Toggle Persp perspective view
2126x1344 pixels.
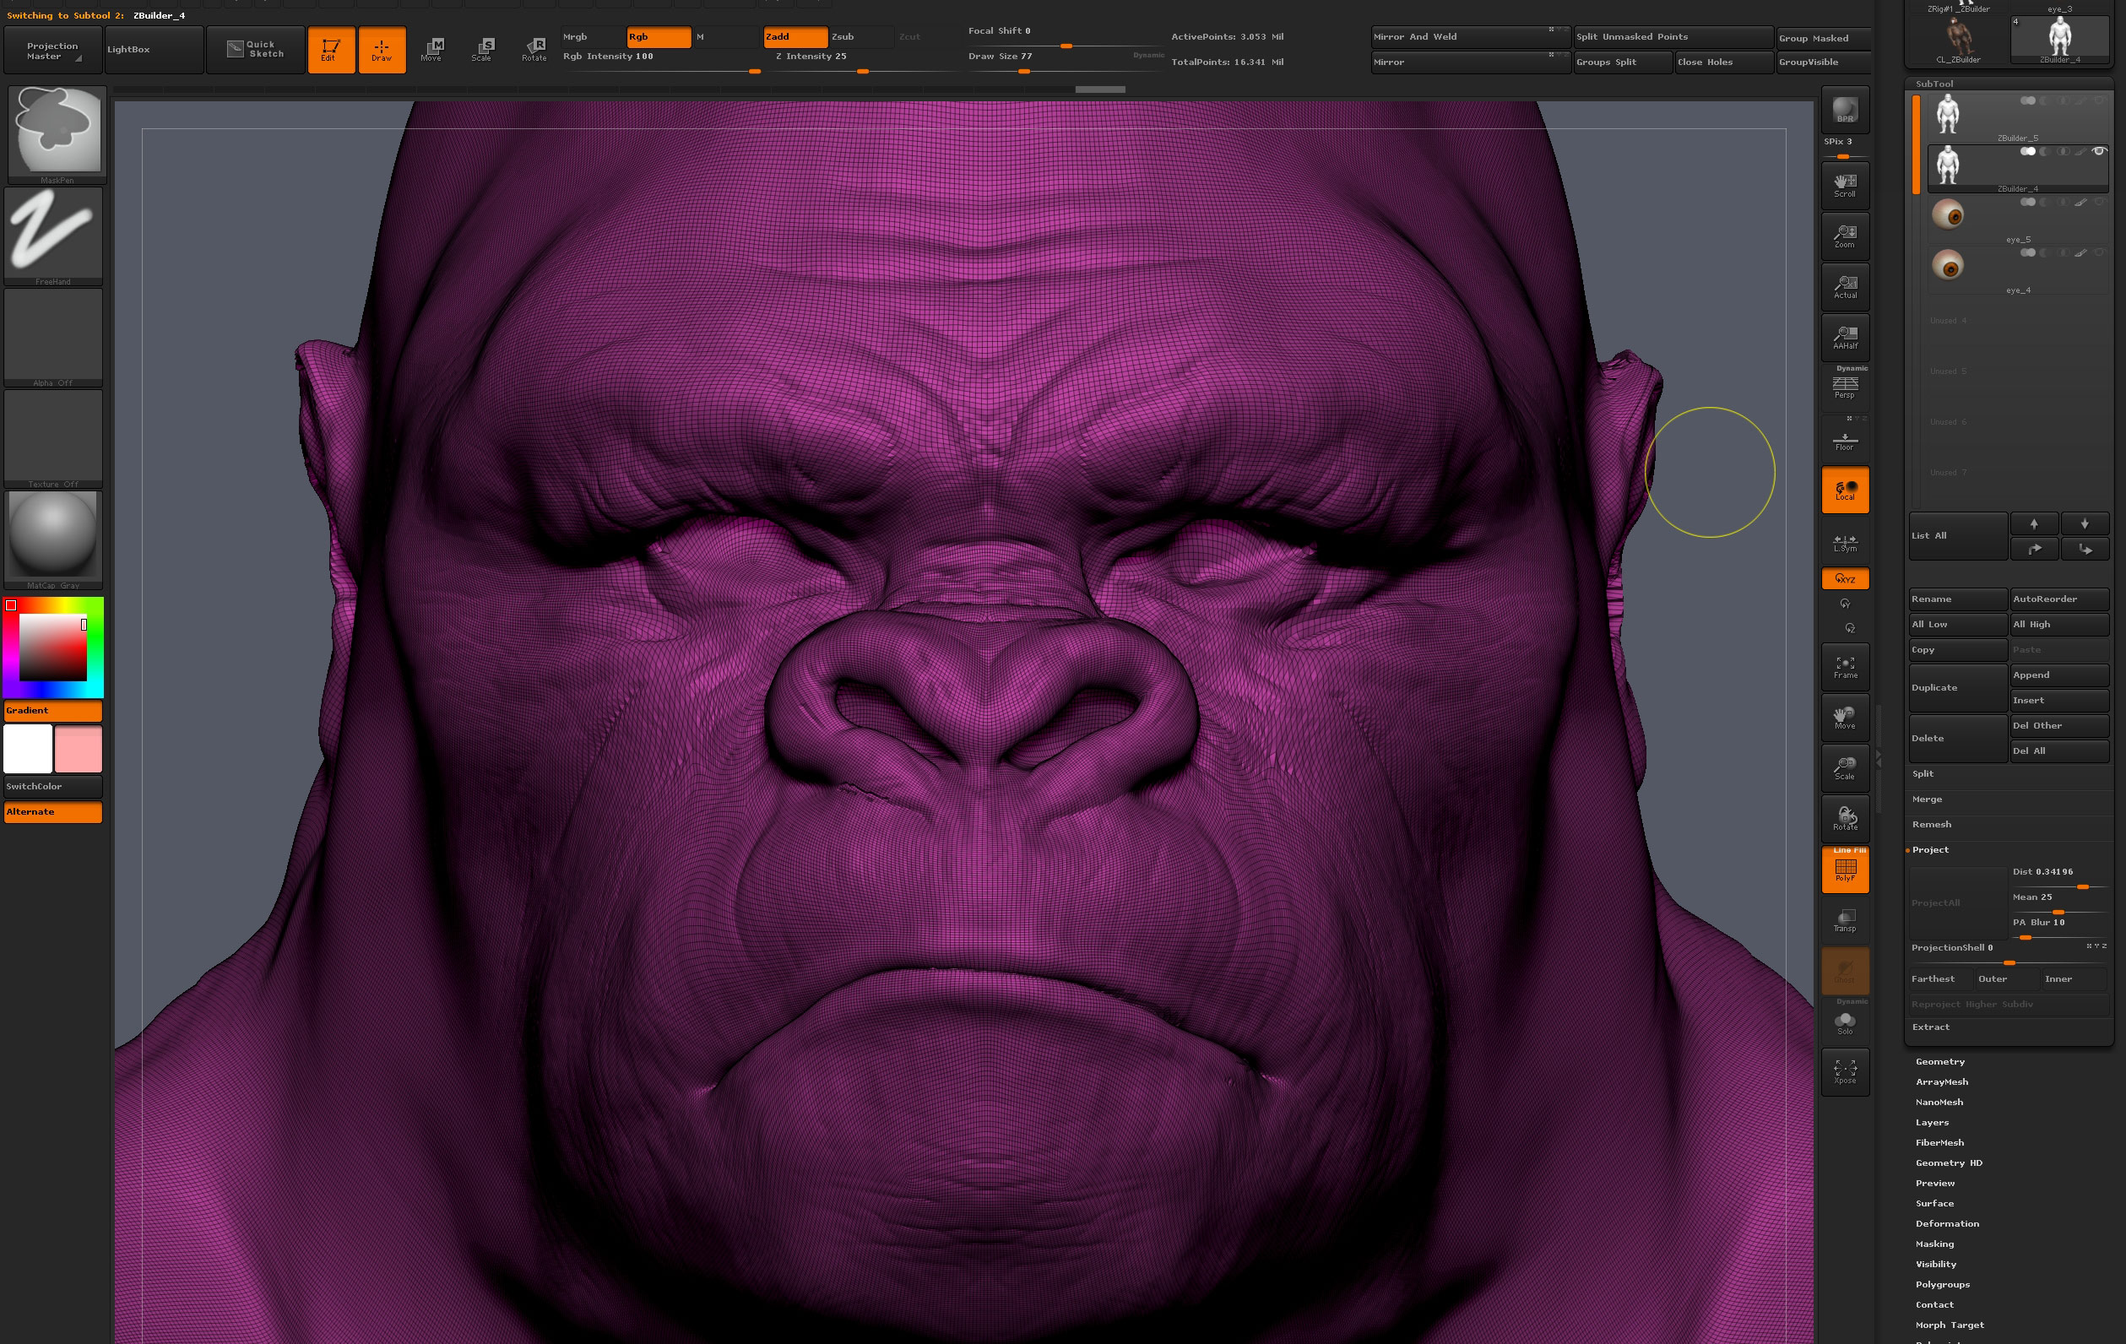[1845, 387]
